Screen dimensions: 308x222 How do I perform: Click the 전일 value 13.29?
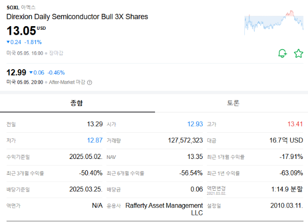pyautogui.click(x=95, y=124)
